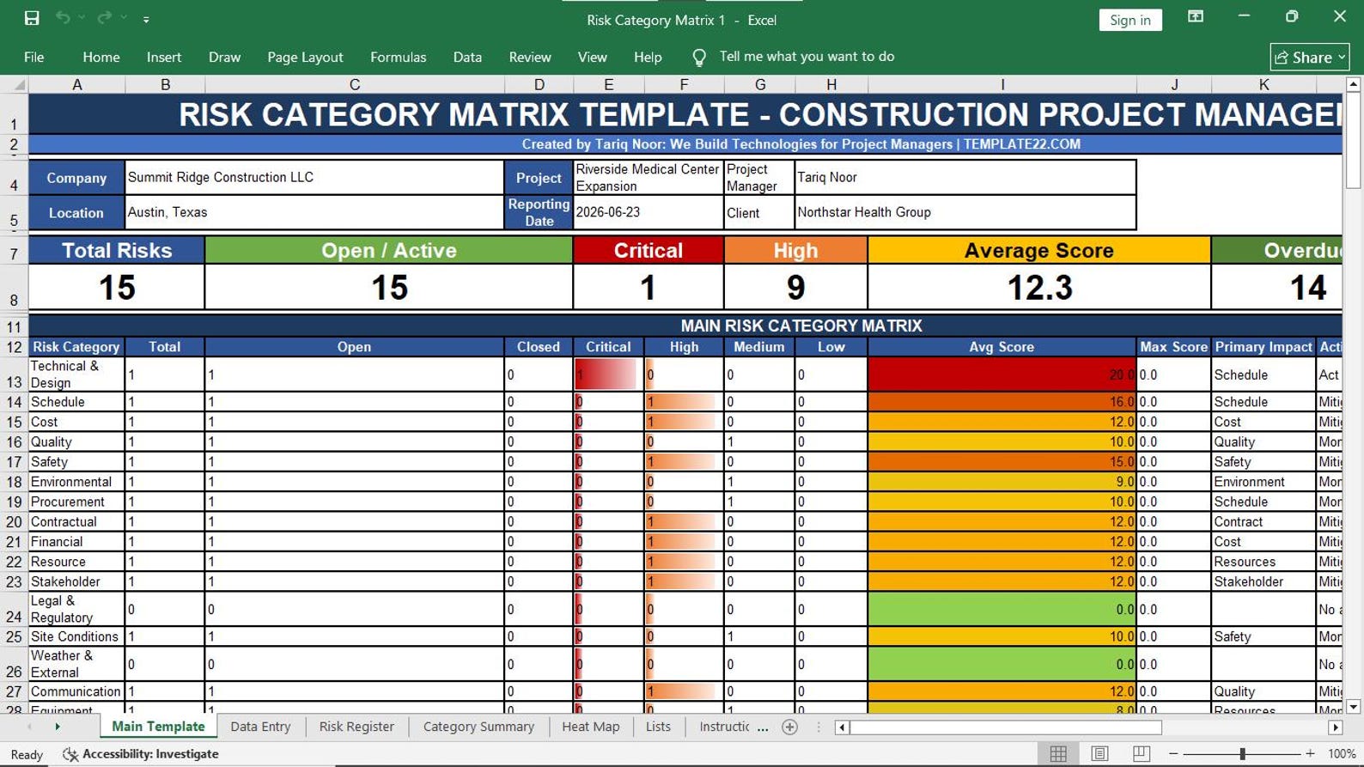1364x767 pixels.
Task: Open the Insert ribbon tab
Action: [164, 57]
